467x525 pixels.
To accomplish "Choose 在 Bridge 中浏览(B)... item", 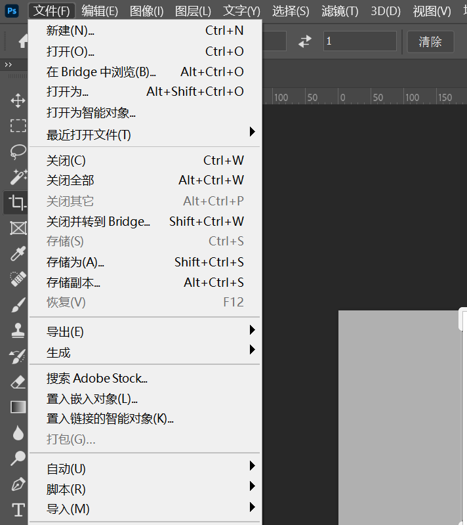I will click(145, 72).
